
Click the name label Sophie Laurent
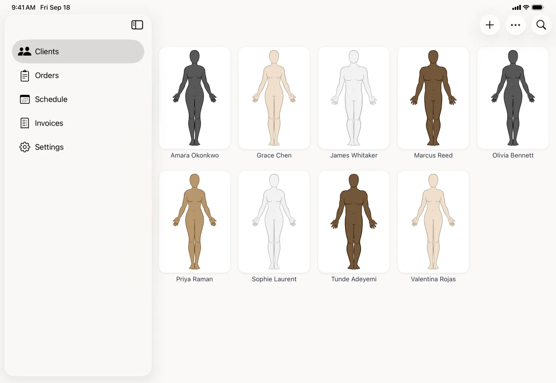point(274,279)
